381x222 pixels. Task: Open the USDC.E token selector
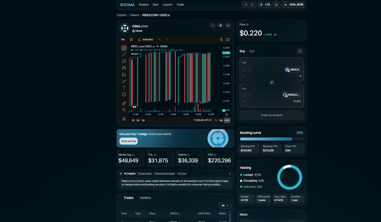[x=292, y=70]
